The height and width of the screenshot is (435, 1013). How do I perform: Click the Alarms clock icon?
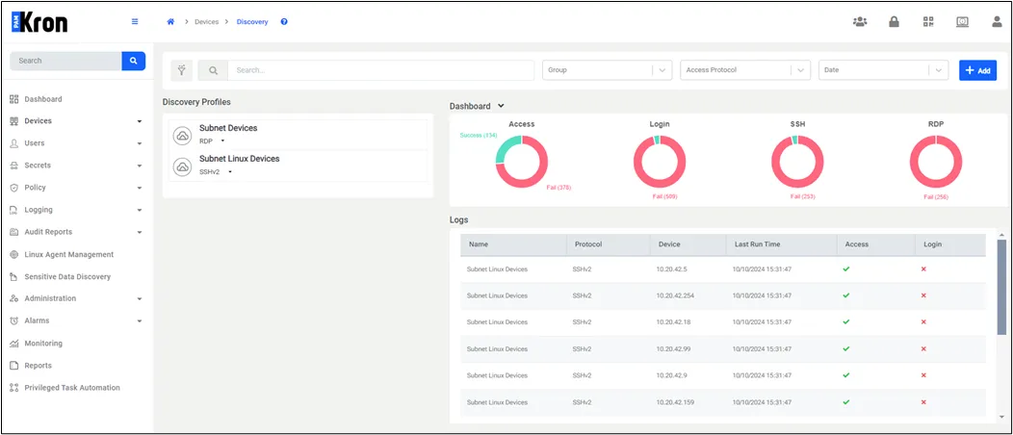point(14,320)
